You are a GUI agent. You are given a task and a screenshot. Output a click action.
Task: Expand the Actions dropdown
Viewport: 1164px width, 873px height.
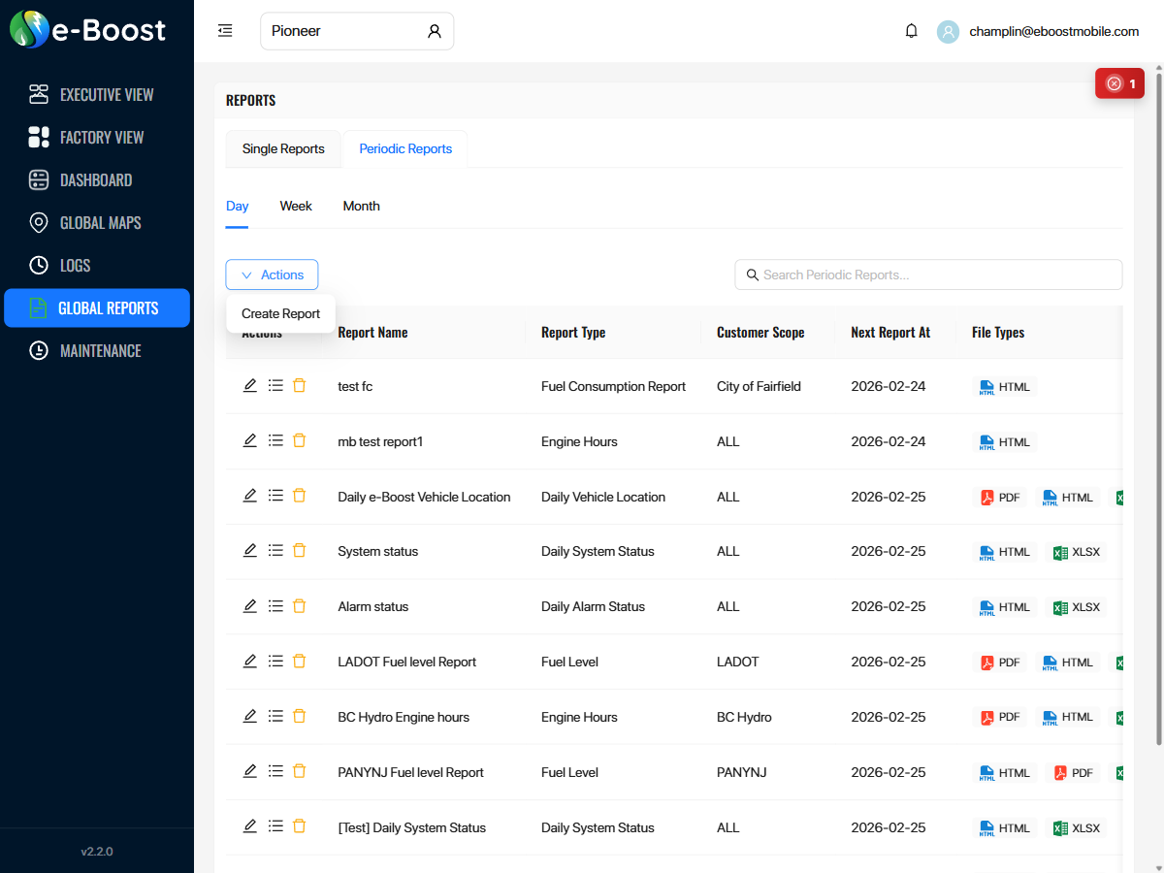tap(272, 275)
